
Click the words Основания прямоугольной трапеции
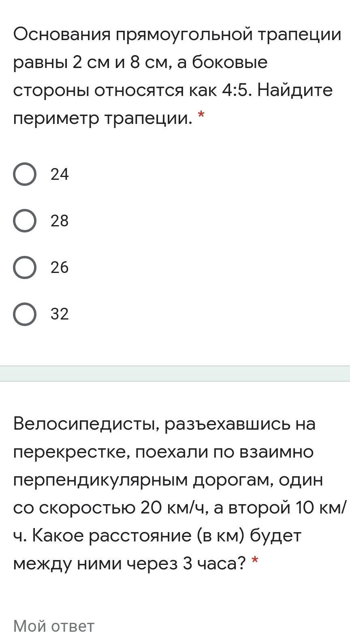(177, 35)
